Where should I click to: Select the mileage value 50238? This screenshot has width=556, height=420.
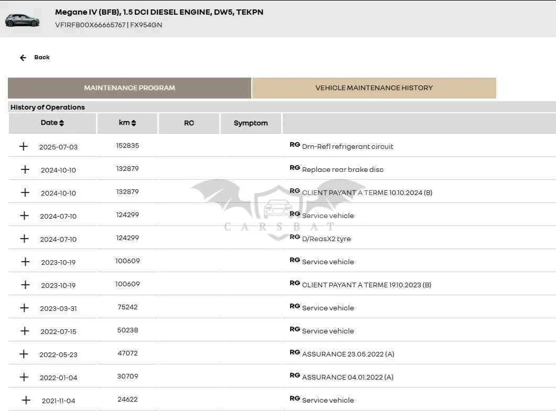click(127, 330)
